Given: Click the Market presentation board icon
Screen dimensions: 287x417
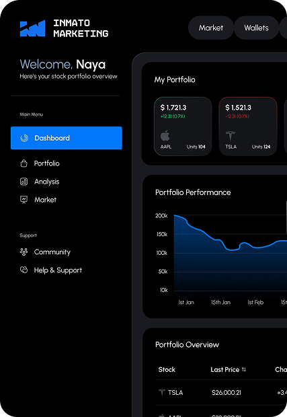Looking at the screenshot, I should pos(24,200).
